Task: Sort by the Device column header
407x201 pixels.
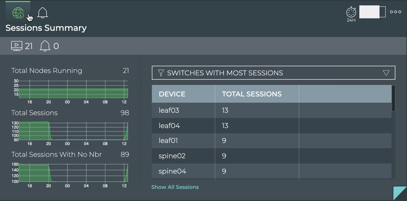Action: point(172,94)
